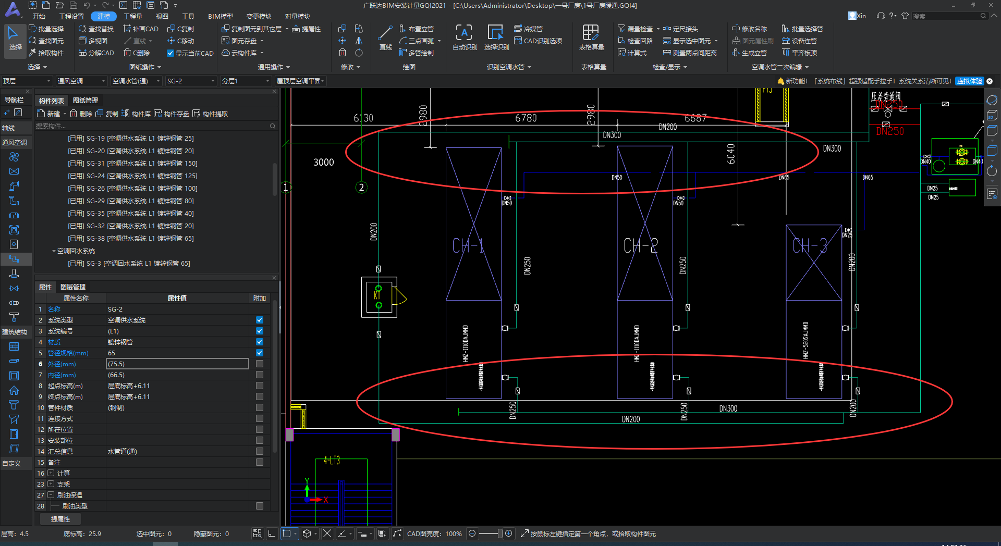
Task: Click the 补画CAD tool
Action: click(141, 29)
